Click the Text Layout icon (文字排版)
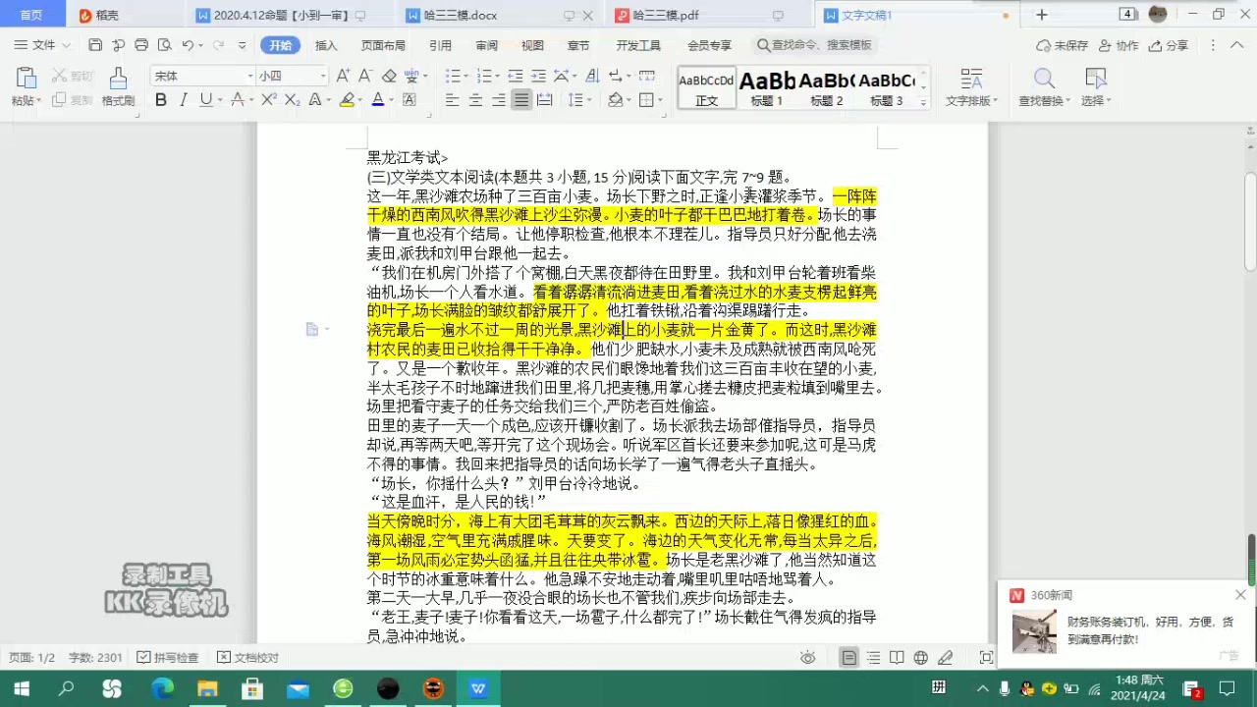 point(971,79)
